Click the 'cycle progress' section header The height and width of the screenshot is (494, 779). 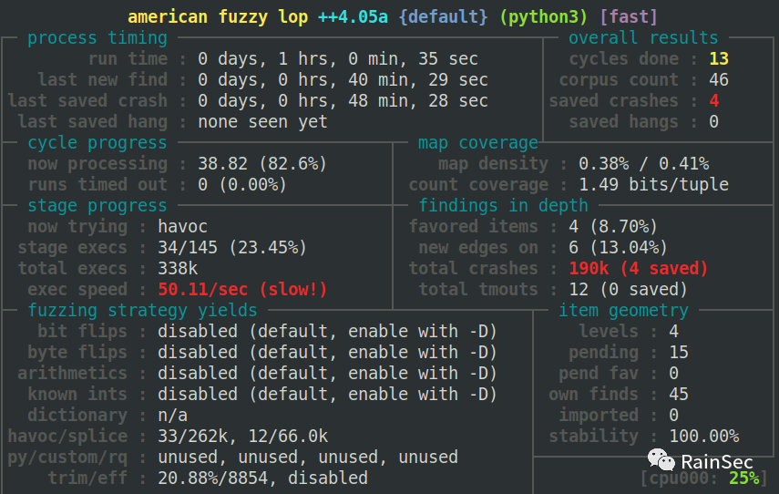[97, 142]
